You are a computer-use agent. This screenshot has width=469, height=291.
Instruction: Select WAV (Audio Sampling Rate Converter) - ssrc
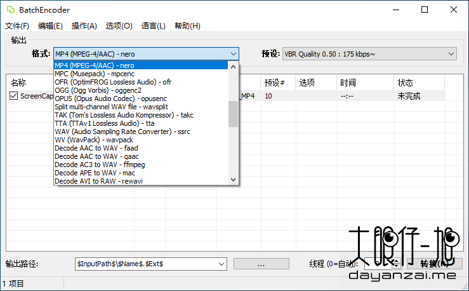141,132
